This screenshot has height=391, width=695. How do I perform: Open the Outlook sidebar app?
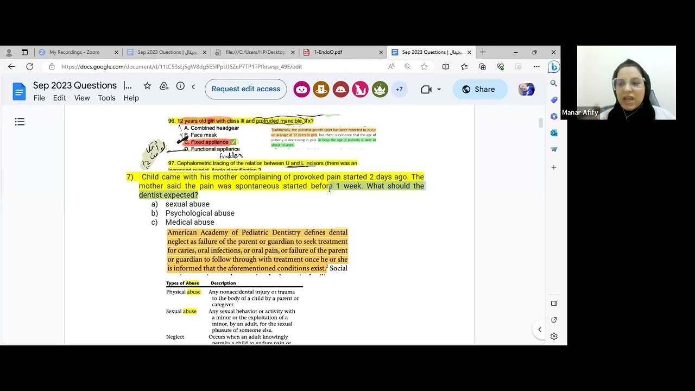tap(554, 133)
